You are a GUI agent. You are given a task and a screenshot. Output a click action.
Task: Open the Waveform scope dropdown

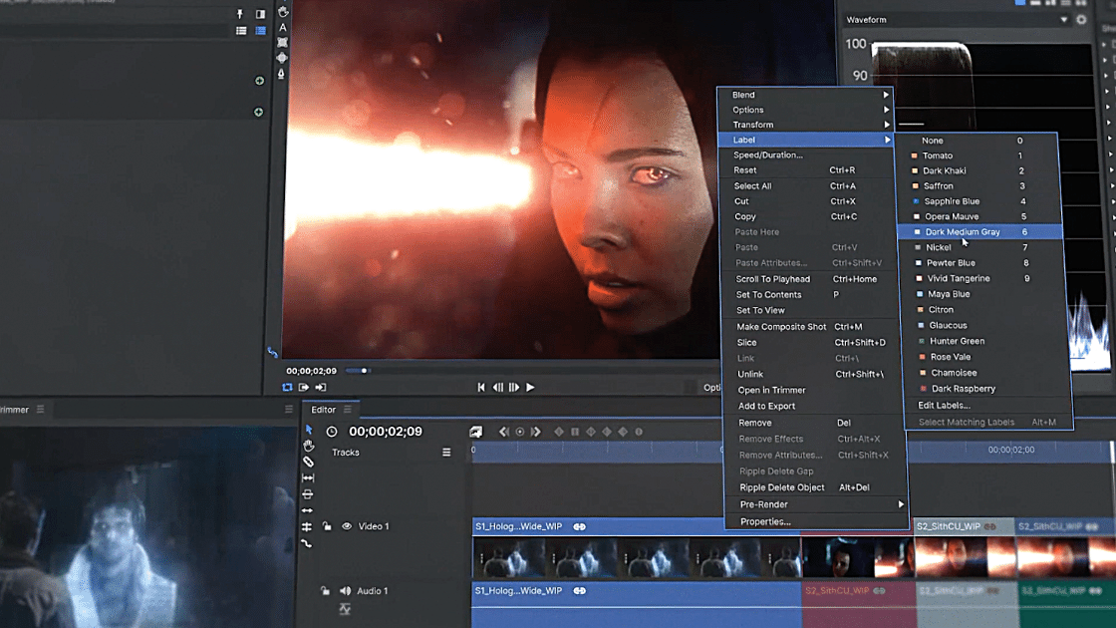pos(1063,20)
